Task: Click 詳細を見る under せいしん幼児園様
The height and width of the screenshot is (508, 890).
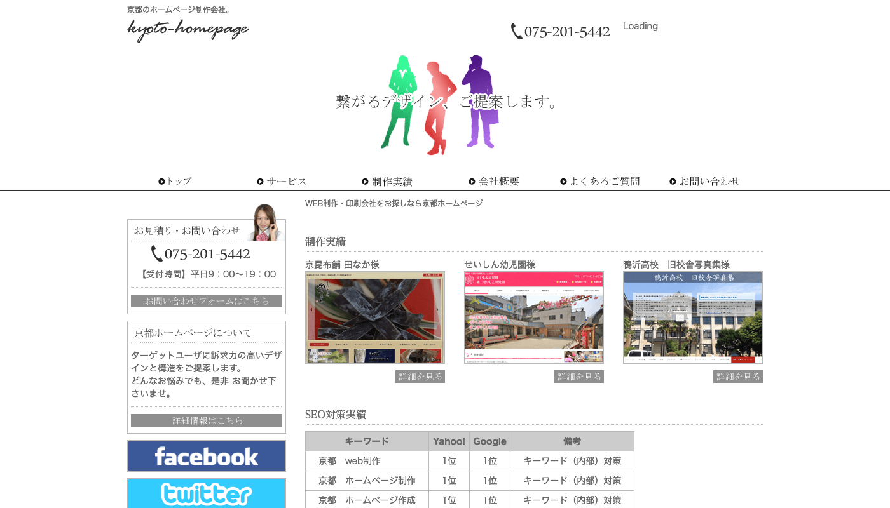Action: [x=578, y=377]
